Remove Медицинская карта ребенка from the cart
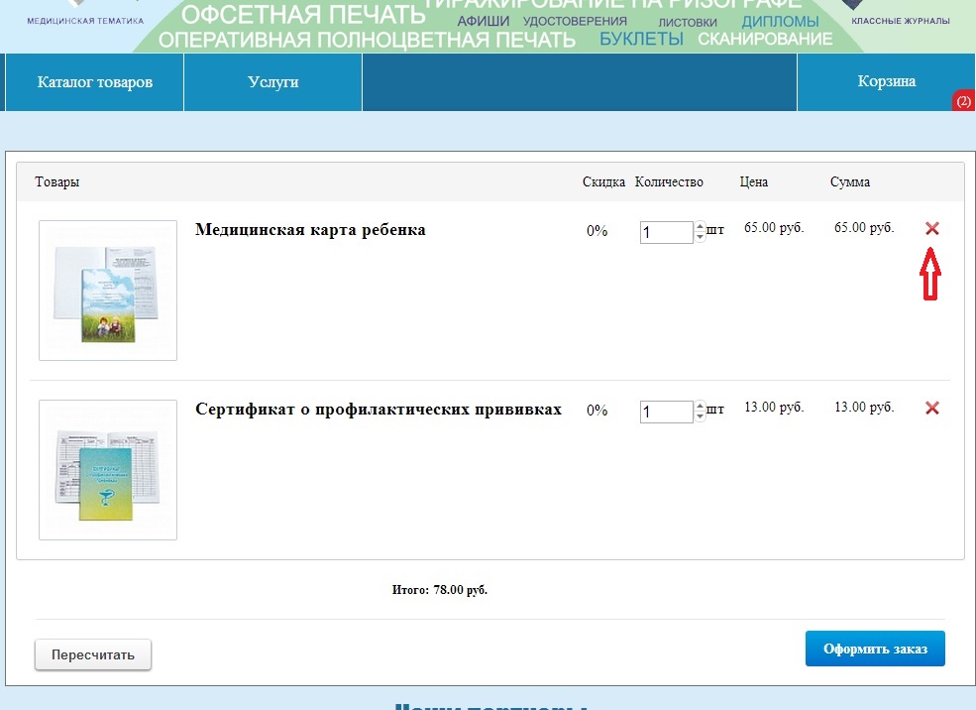Viewport: 976px width, 710px height. tap(931, 229)
